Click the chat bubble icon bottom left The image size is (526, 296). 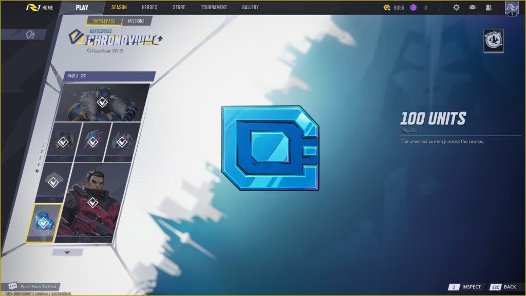[12, 286]
